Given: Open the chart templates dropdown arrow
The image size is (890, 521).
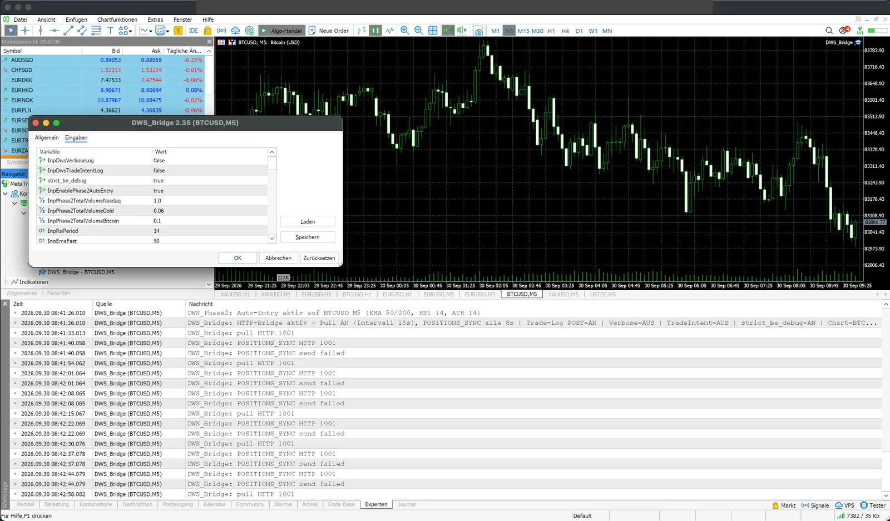Looking at the screenshot, I should coord(168,31).
